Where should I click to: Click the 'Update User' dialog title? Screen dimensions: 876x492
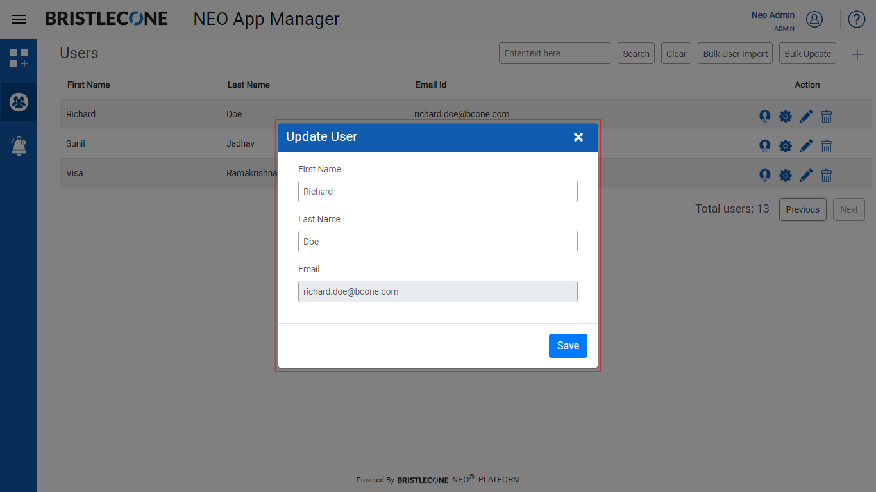coord(322,136)
